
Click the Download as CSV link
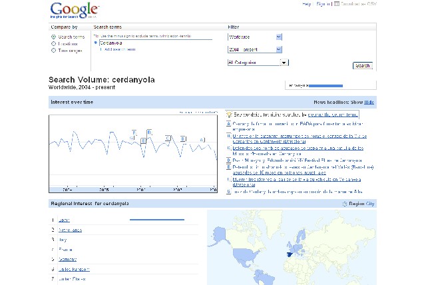358,4
